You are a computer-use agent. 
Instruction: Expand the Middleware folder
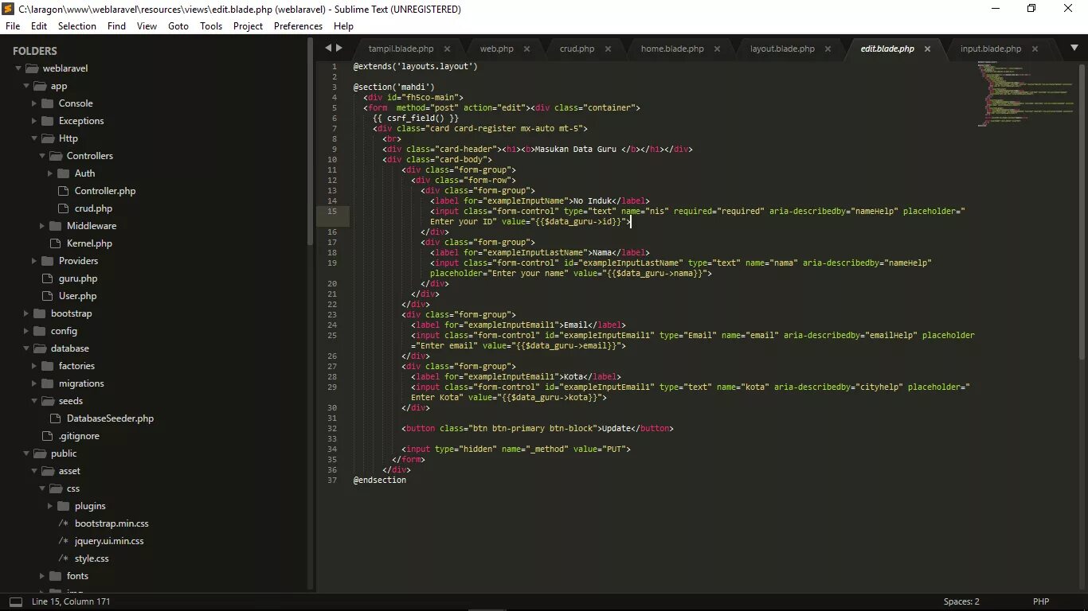pyautogui.click(x=42, y=226)
